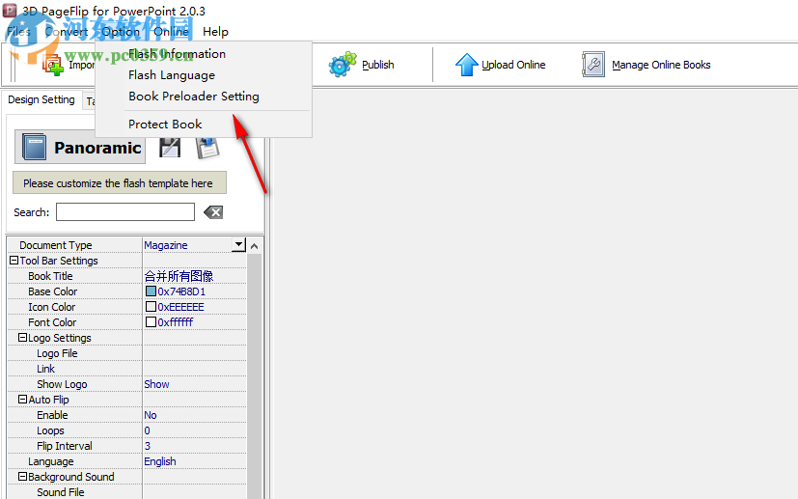Click the Book Title value text
The height and width of the screenshot is (499, 798).
[x=179, y=276]
